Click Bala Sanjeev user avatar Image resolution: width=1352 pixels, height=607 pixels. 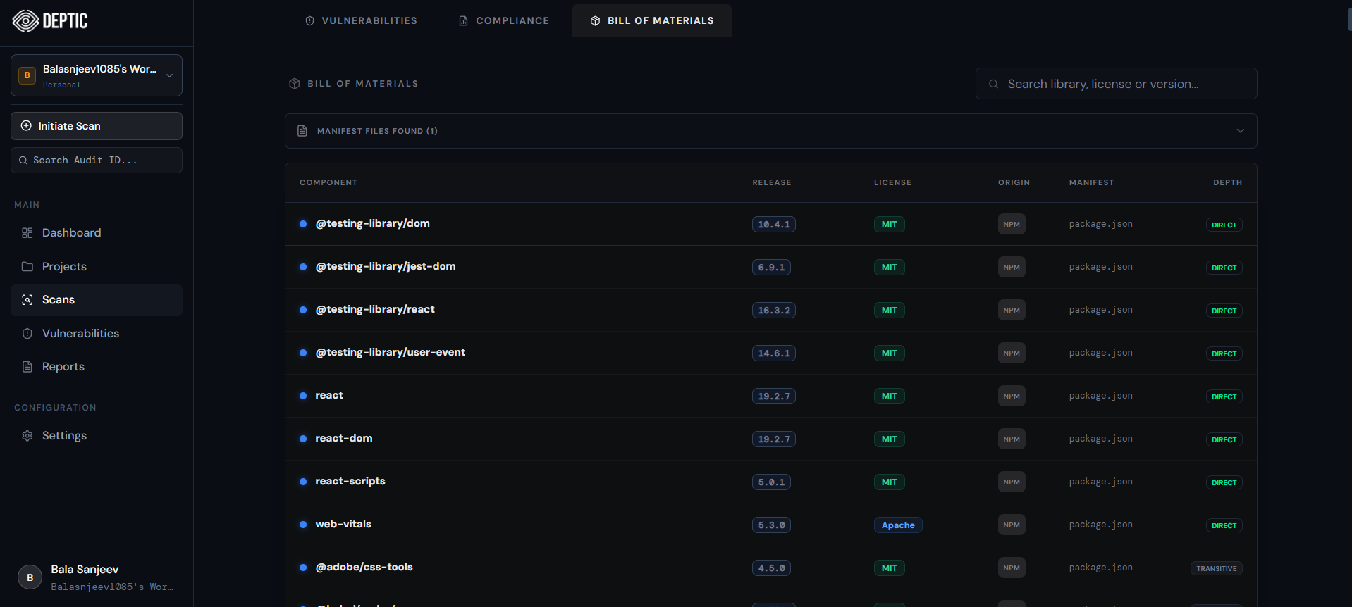(30, 577)
